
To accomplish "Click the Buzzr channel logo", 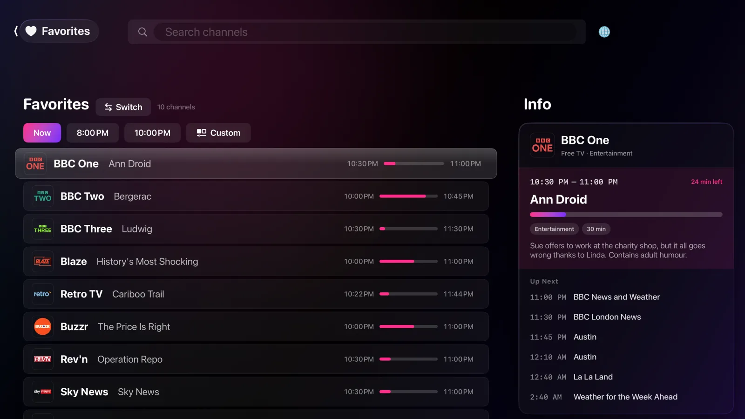I will pyautogui.click(x=43, y=327).
